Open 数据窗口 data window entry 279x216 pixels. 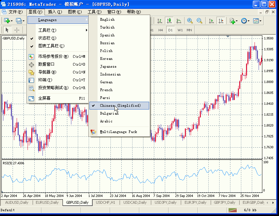pyautogui.click(x=58, y=64)
